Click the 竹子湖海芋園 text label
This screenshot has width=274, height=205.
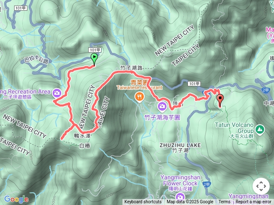pyautogui.click(x=162, y=117)
